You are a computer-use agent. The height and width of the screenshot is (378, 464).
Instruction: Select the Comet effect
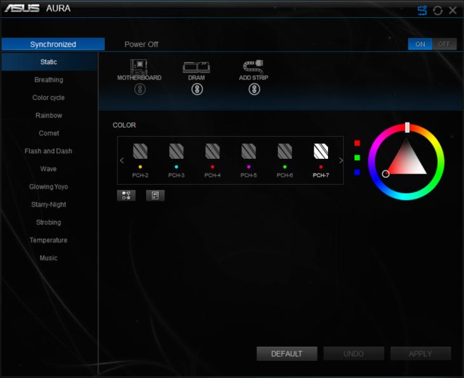pyautogui.click(x=49, y=133)
